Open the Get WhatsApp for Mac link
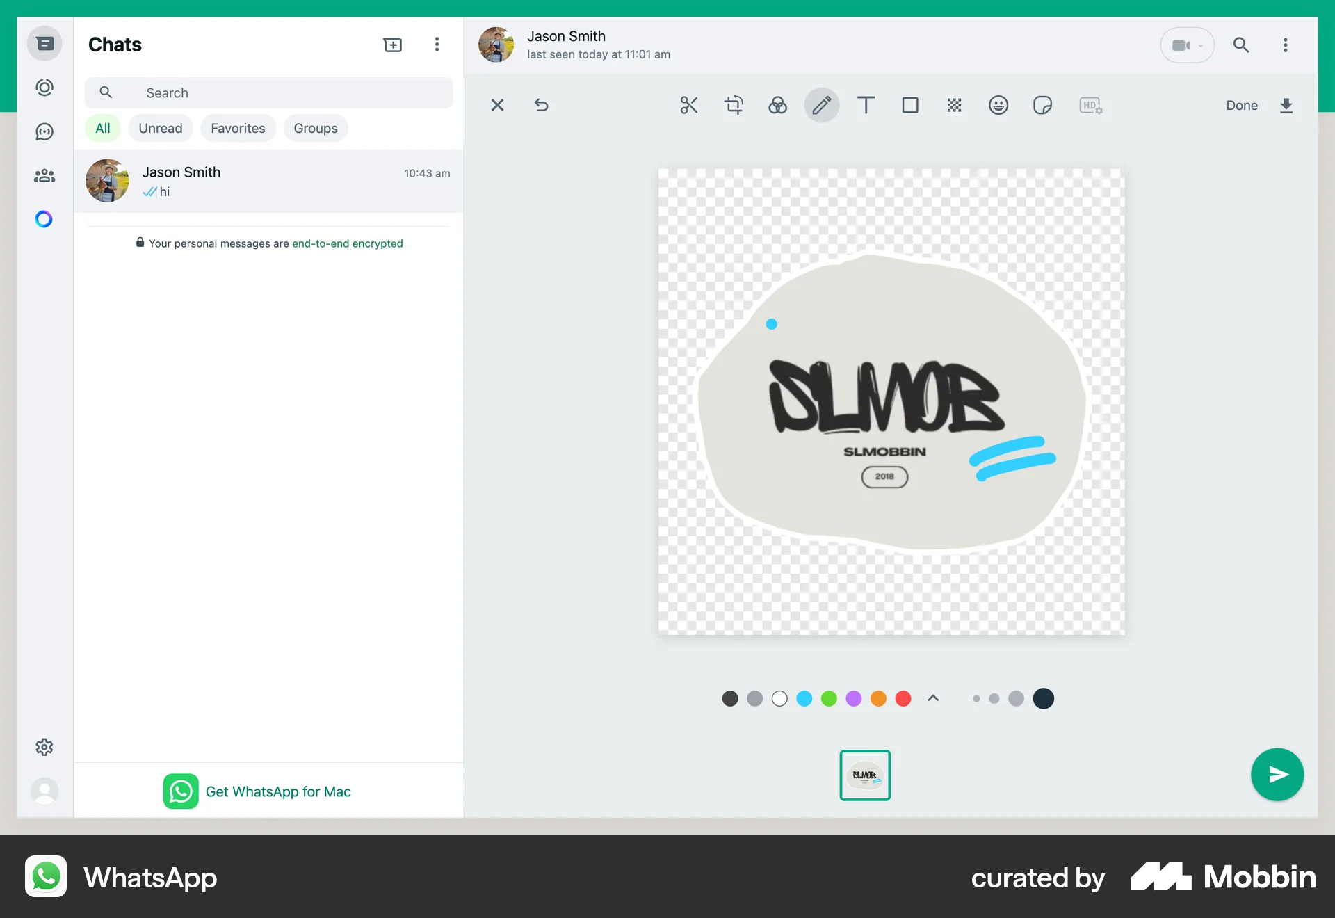Viewport: 1335px width, 918px height. 278,791
